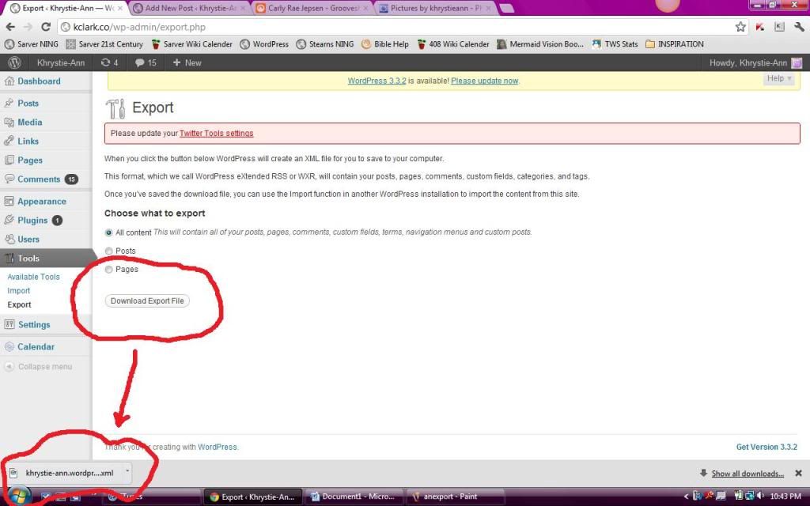Open the Sarver 21st Century bookmark
The width and height of the screenshot is (810, 506).
104,44
